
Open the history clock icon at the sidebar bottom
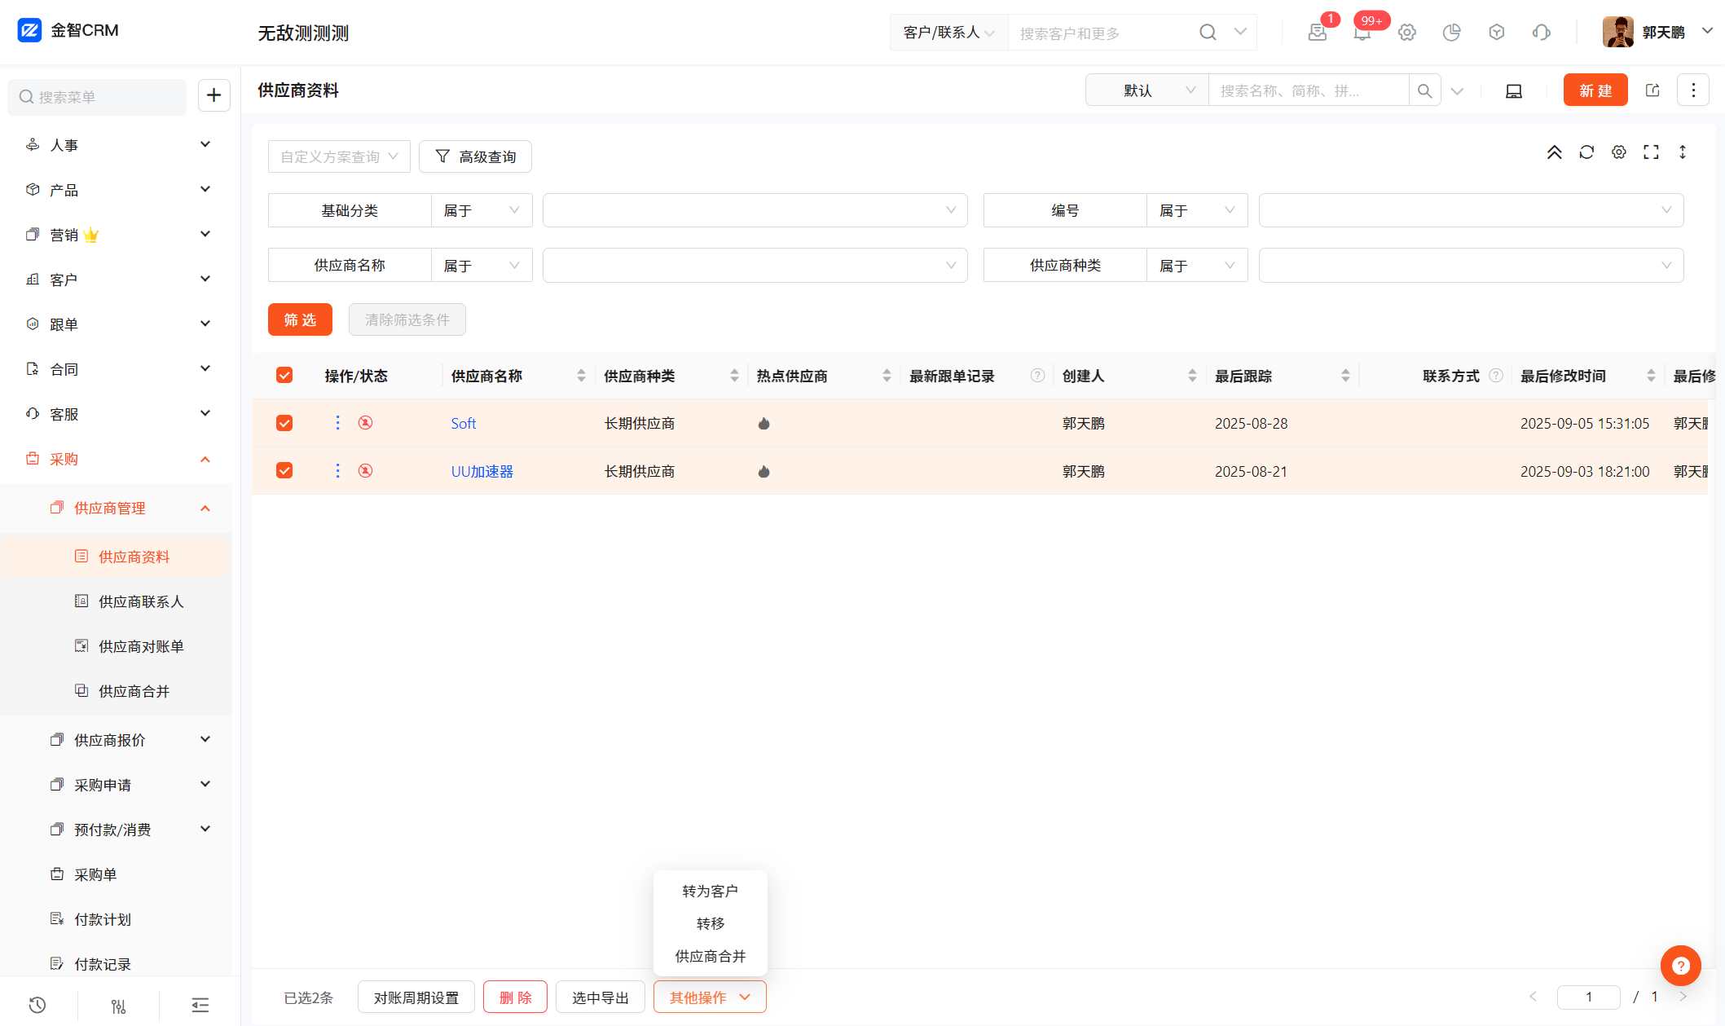pos(37,1005)
